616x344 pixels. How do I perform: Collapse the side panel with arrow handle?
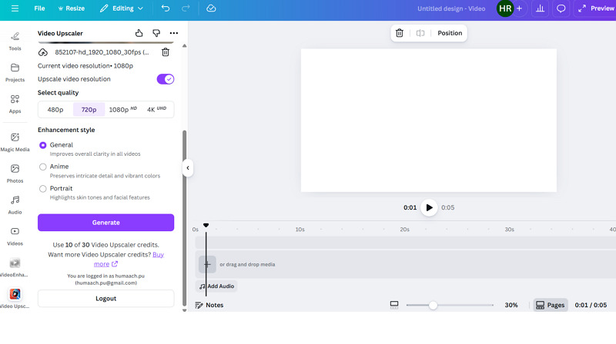point(187,167)
